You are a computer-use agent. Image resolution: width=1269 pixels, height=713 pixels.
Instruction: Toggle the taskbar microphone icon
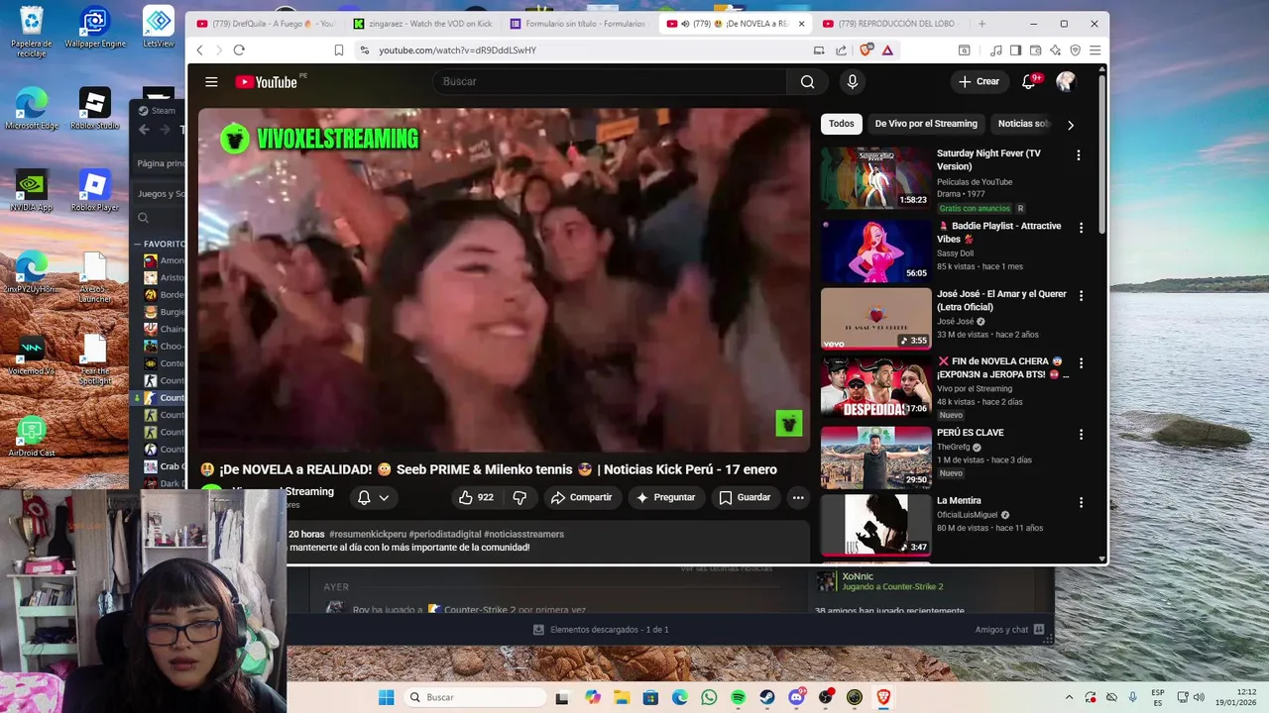[x=1133, y=697]
